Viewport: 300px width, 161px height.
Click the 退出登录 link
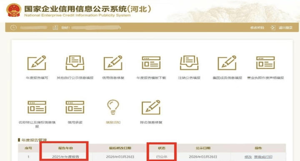pyautogui.click(x=285, y=28)
